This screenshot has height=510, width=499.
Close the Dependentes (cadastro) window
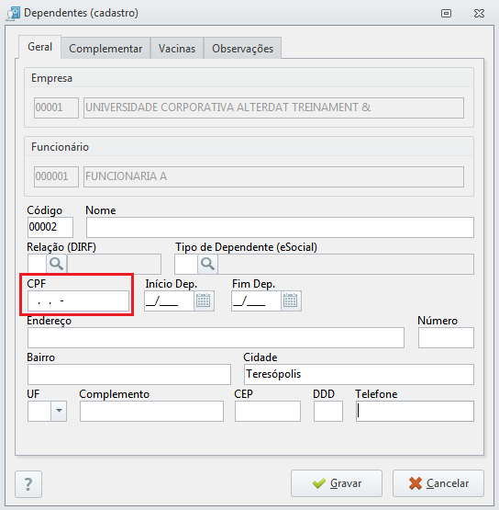tap(479, 14)
